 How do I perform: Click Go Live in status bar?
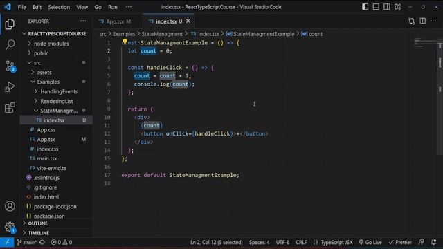point(370,242)
